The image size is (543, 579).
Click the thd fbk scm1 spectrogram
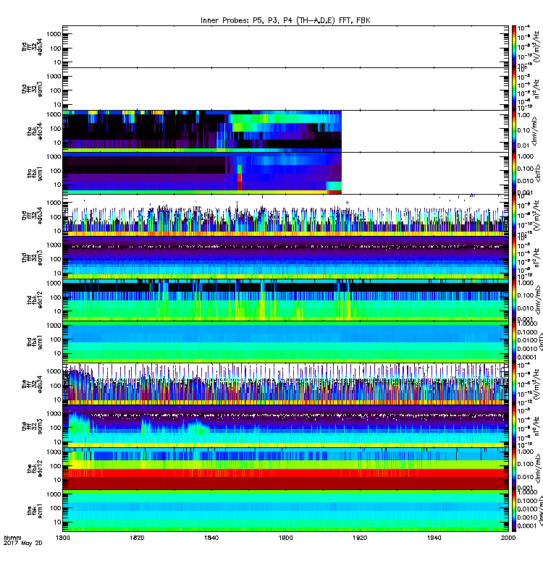pyautogui.click(x=285, y=342)
